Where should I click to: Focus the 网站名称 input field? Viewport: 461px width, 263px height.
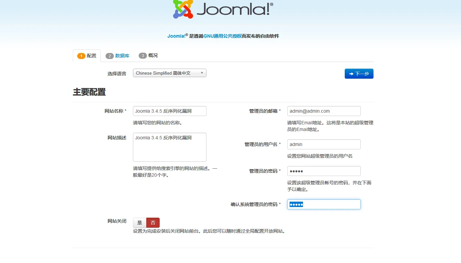click(x=169, y=111)
